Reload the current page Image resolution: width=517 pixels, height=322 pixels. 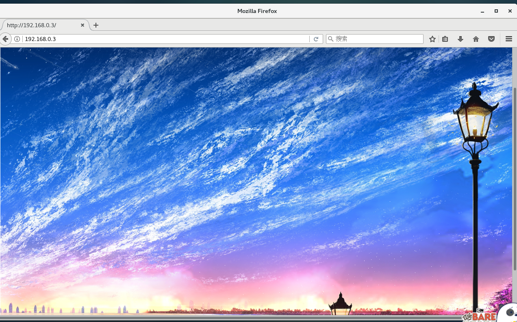click(x=316, y=39)
